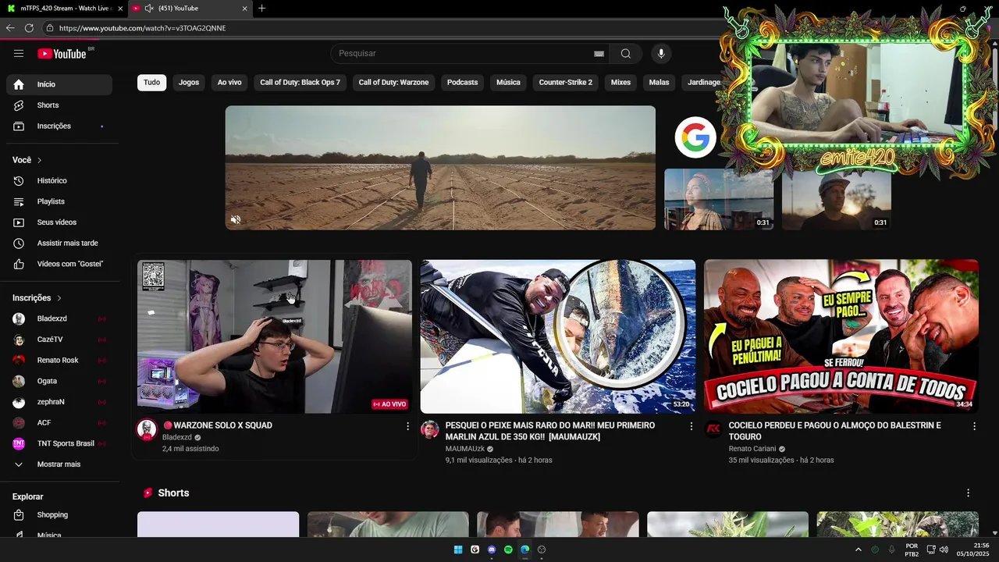999x562 pixels.
Task: Open Inscrições in the sidebar
Action: pos(59,126)
